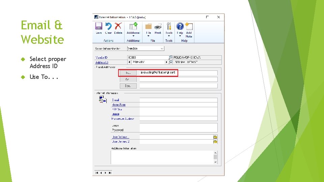This screenshot has width=324, height=182.
Task: Click the Add Note icon
Action: click(189, 26)
